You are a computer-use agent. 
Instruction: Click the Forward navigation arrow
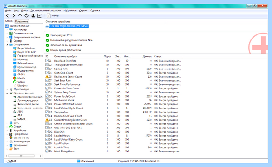pyautogui.click(x=14, y=15)
